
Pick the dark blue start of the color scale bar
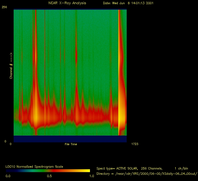click(x=9, y=171)
